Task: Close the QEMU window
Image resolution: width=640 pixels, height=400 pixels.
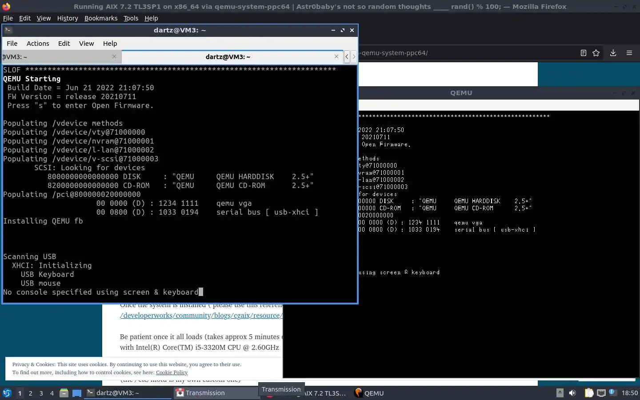Action: tap(633, 93)
